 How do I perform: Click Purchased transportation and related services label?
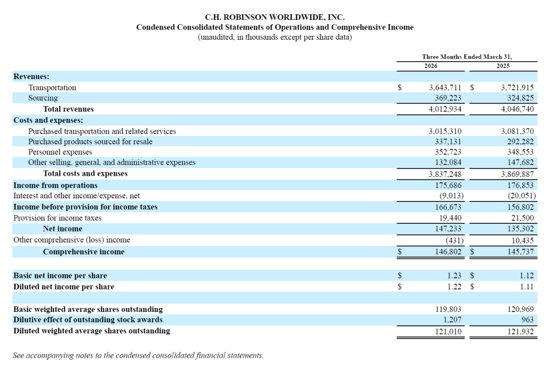[102, 131]
